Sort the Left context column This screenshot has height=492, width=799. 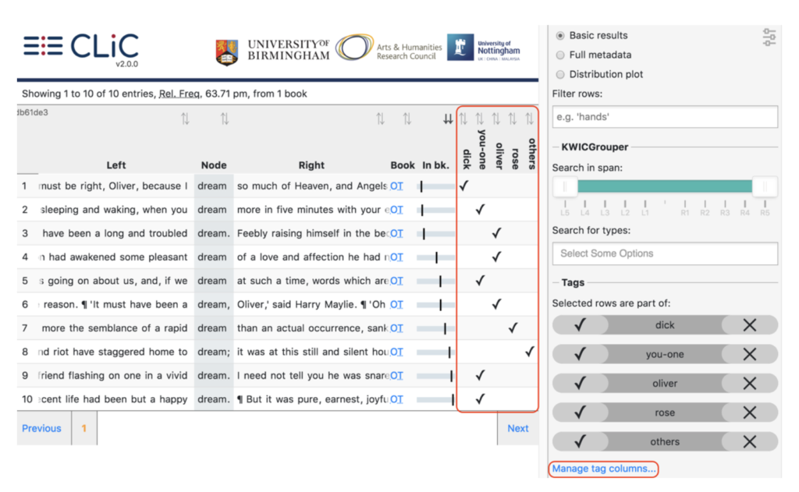coord(185,119)
